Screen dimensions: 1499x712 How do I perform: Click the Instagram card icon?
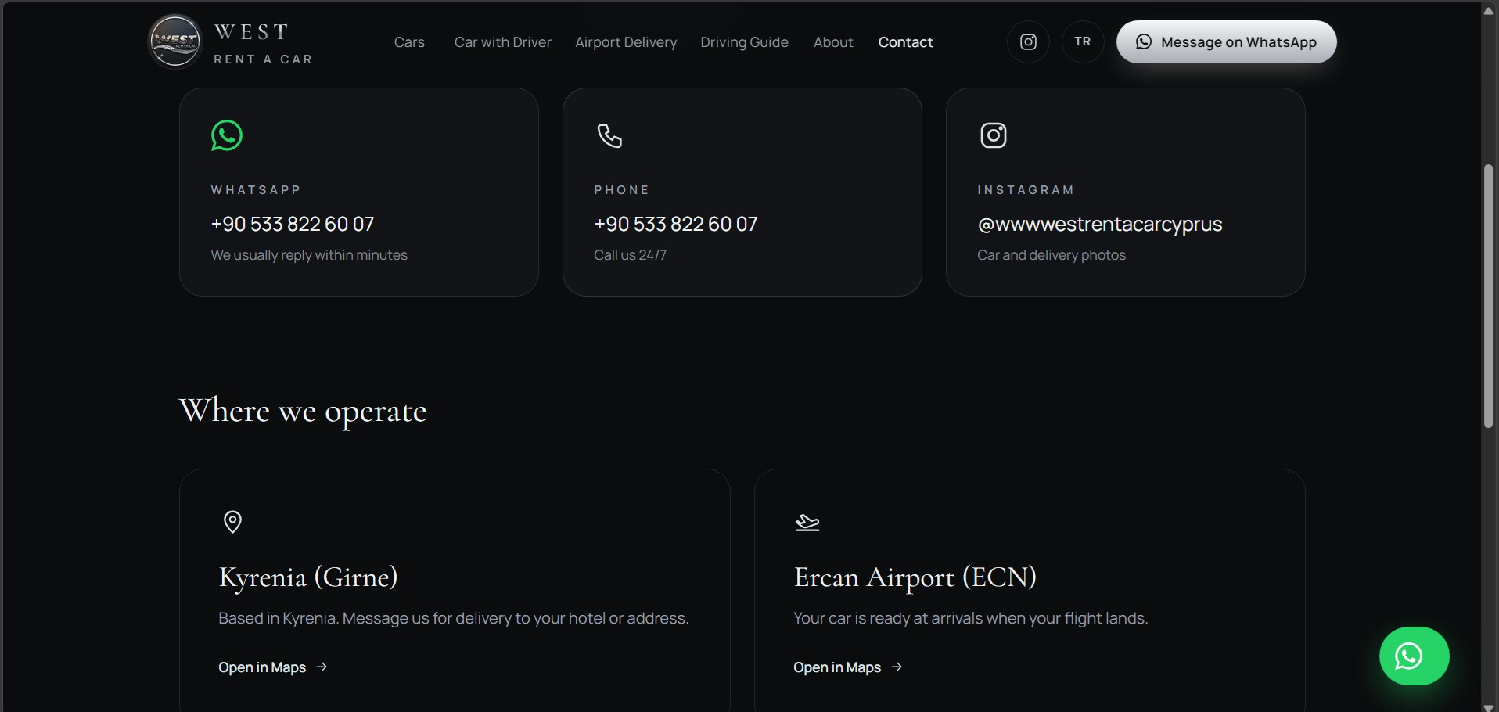click(x=994, y=135)
